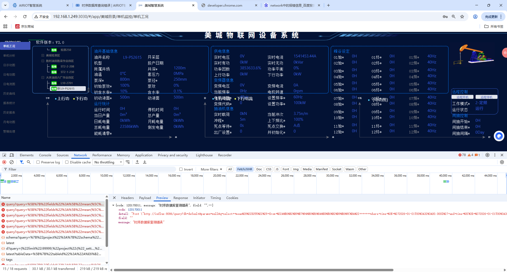Open DevTools settings gear

487,155
